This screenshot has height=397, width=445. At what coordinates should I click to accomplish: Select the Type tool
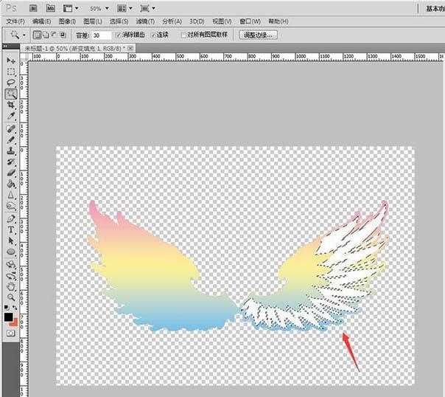tap(11, 230)
